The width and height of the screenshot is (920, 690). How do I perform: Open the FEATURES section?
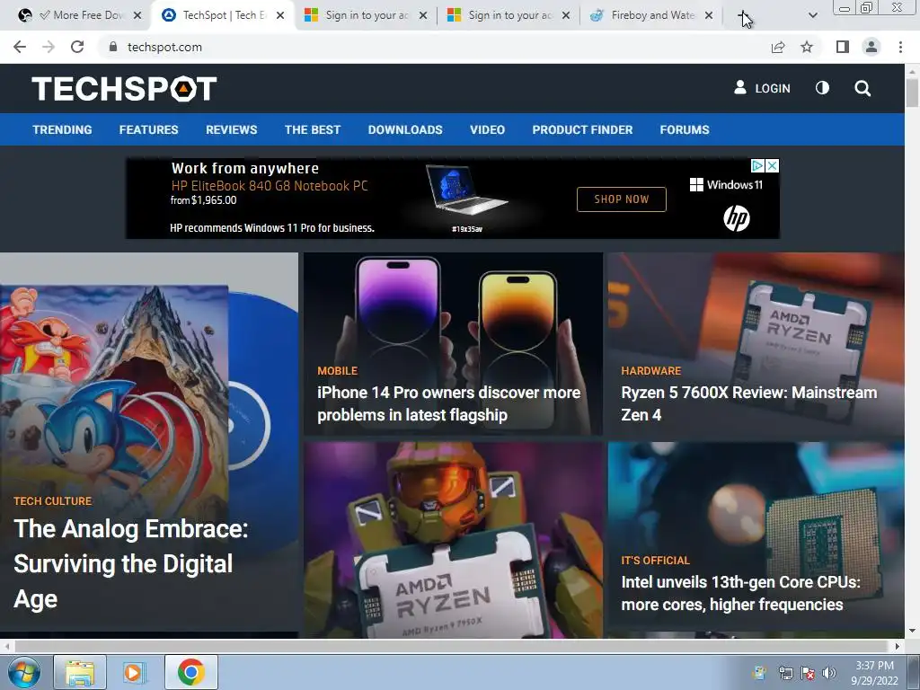[x=148, y=129]
